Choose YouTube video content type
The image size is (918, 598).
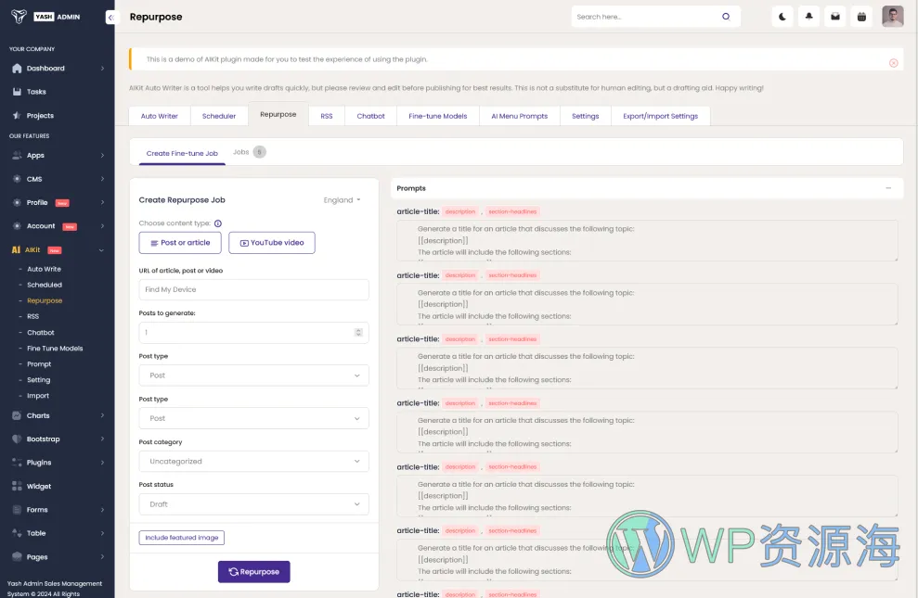tap(272, 243)
